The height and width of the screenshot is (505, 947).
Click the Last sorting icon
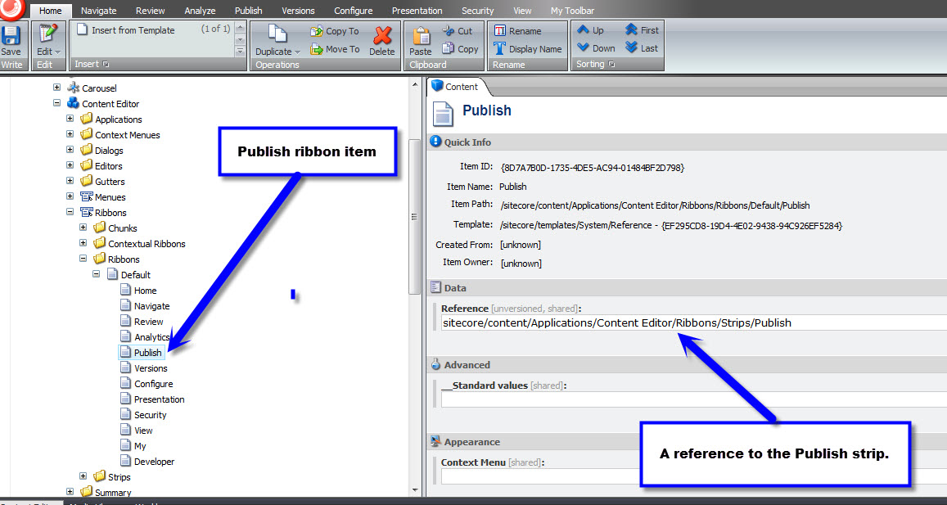tap(641, 48)
